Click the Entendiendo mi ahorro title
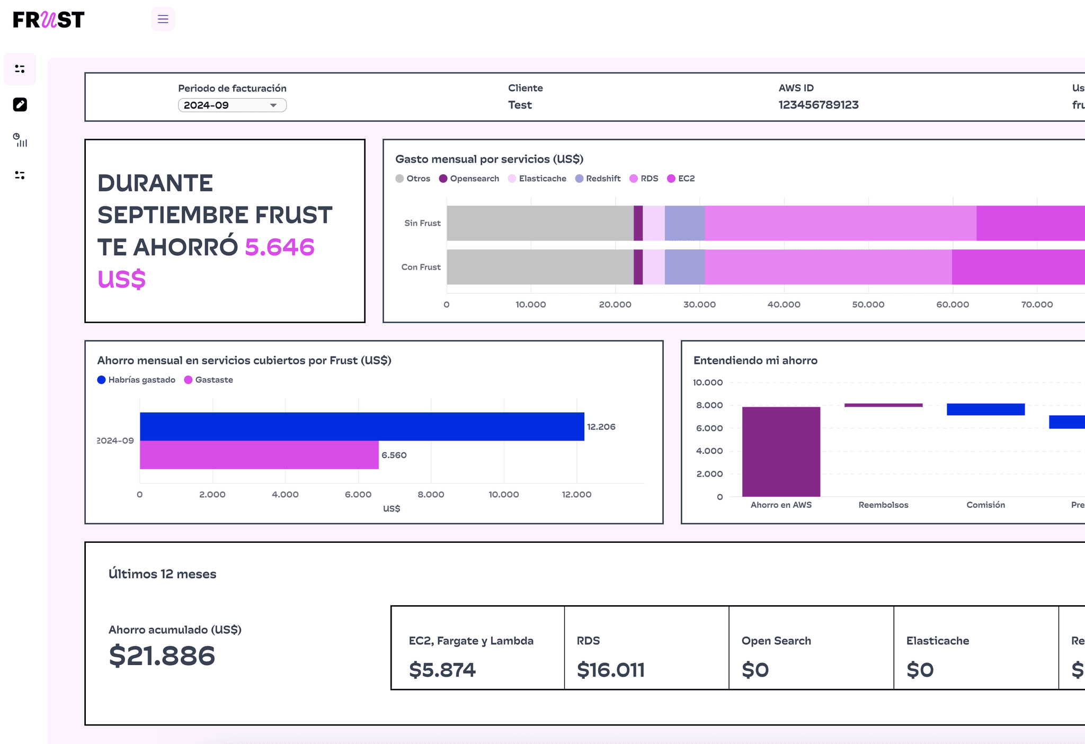 coord(755,361)
